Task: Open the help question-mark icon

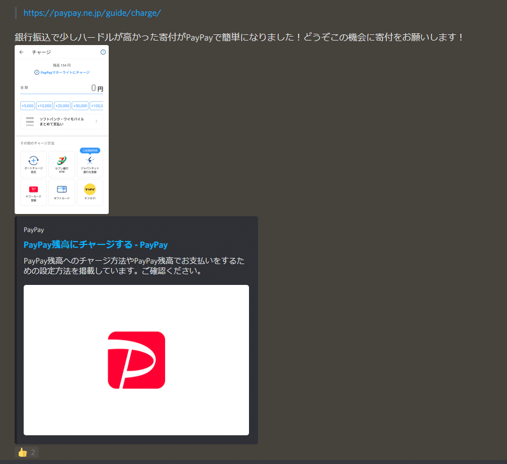Action: pos(103,52)
